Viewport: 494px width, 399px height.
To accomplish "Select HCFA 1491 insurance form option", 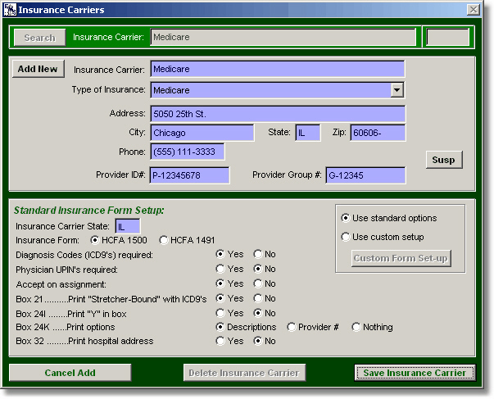I will pos(165,240).
